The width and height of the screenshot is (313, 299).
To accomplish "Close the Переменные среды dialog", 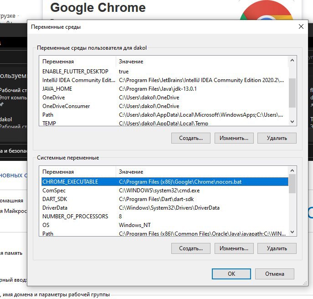I will tap(301, 26).
